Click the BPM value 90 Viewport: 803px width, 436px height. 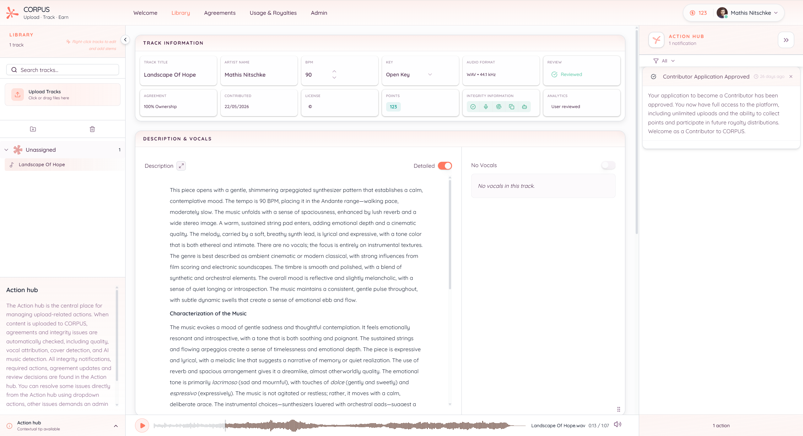click(309, 75)
